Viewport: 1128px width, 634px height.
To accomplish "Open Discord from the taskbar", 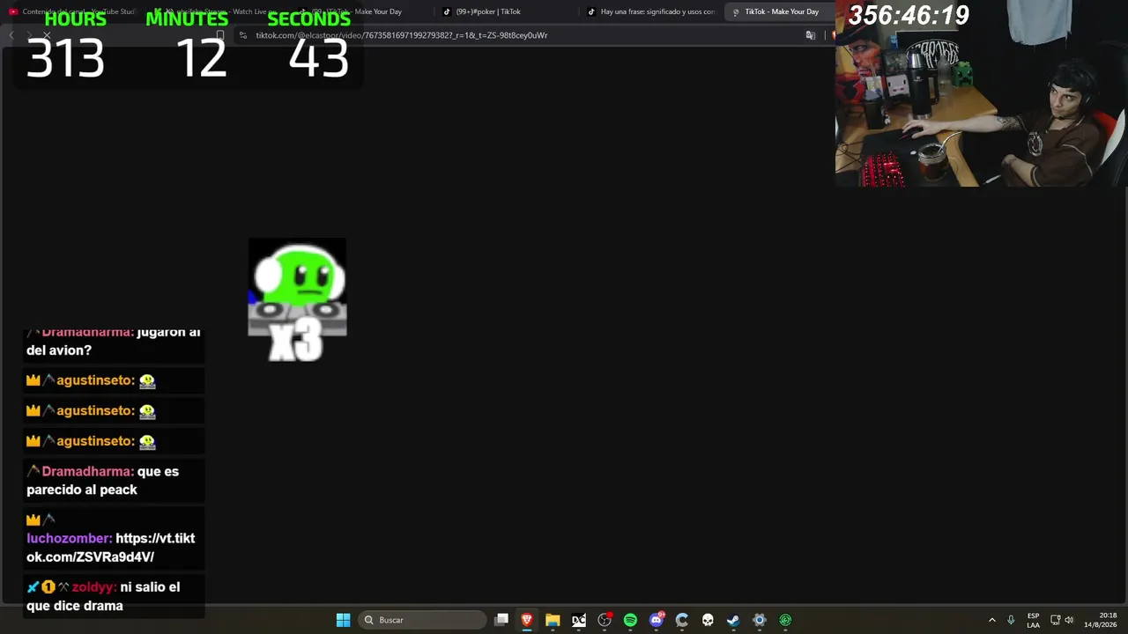I will pos(657,620).
